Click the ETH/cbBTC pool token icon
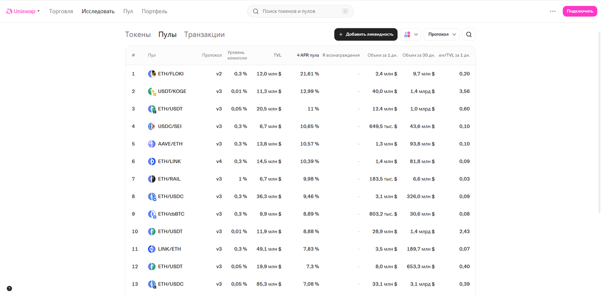601x296 pixels. click(152, 214)
